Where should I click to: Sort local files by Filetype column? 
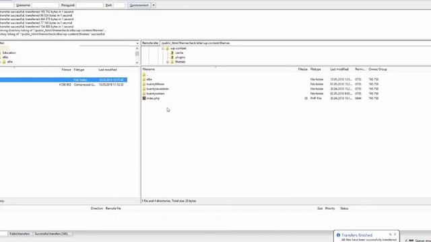tap(79, 70)
